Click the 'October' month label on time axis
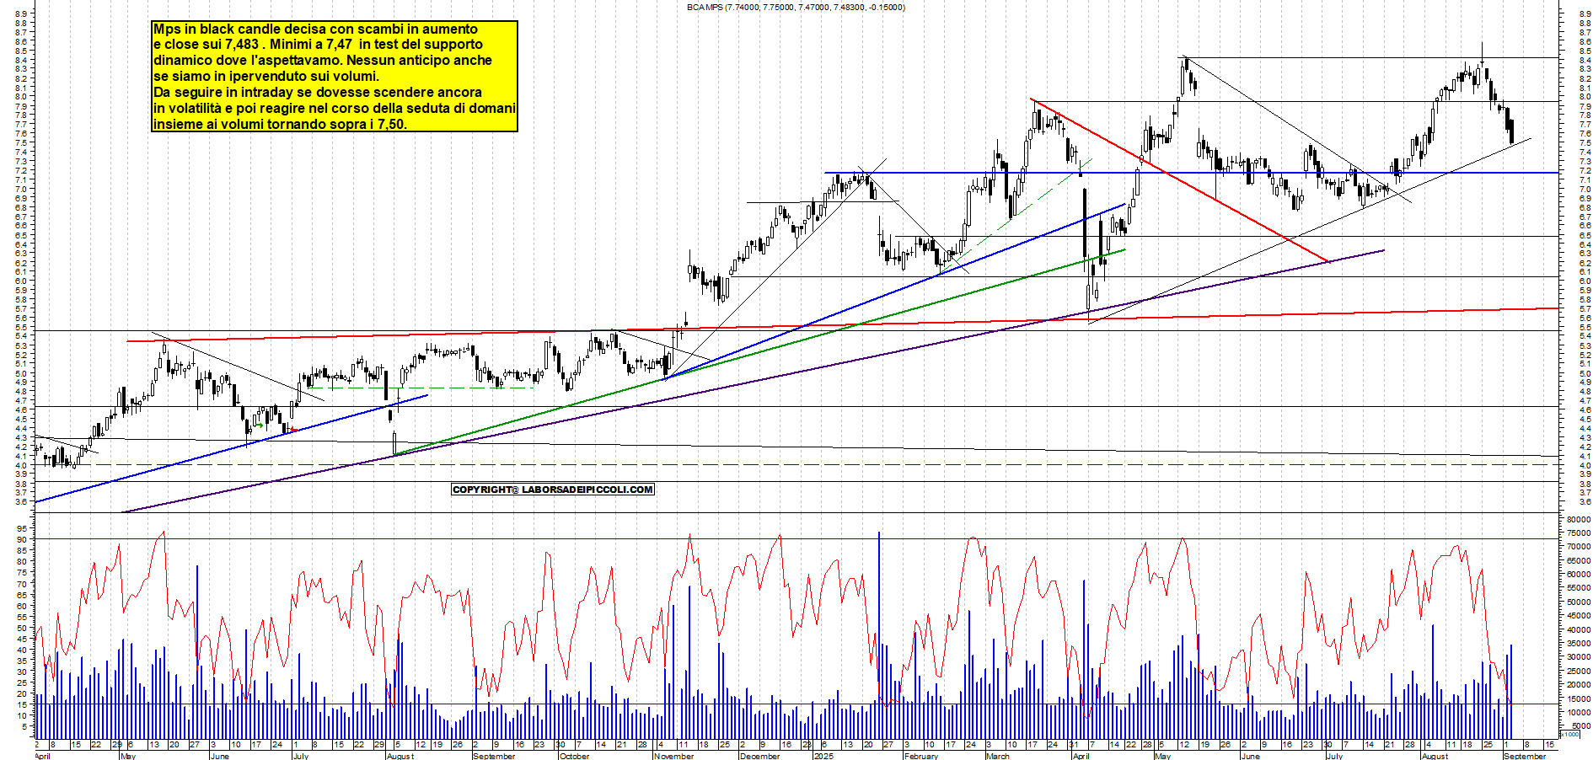Image resolution: width=1593 pixels, height=760 pixels. click(574, 756)
